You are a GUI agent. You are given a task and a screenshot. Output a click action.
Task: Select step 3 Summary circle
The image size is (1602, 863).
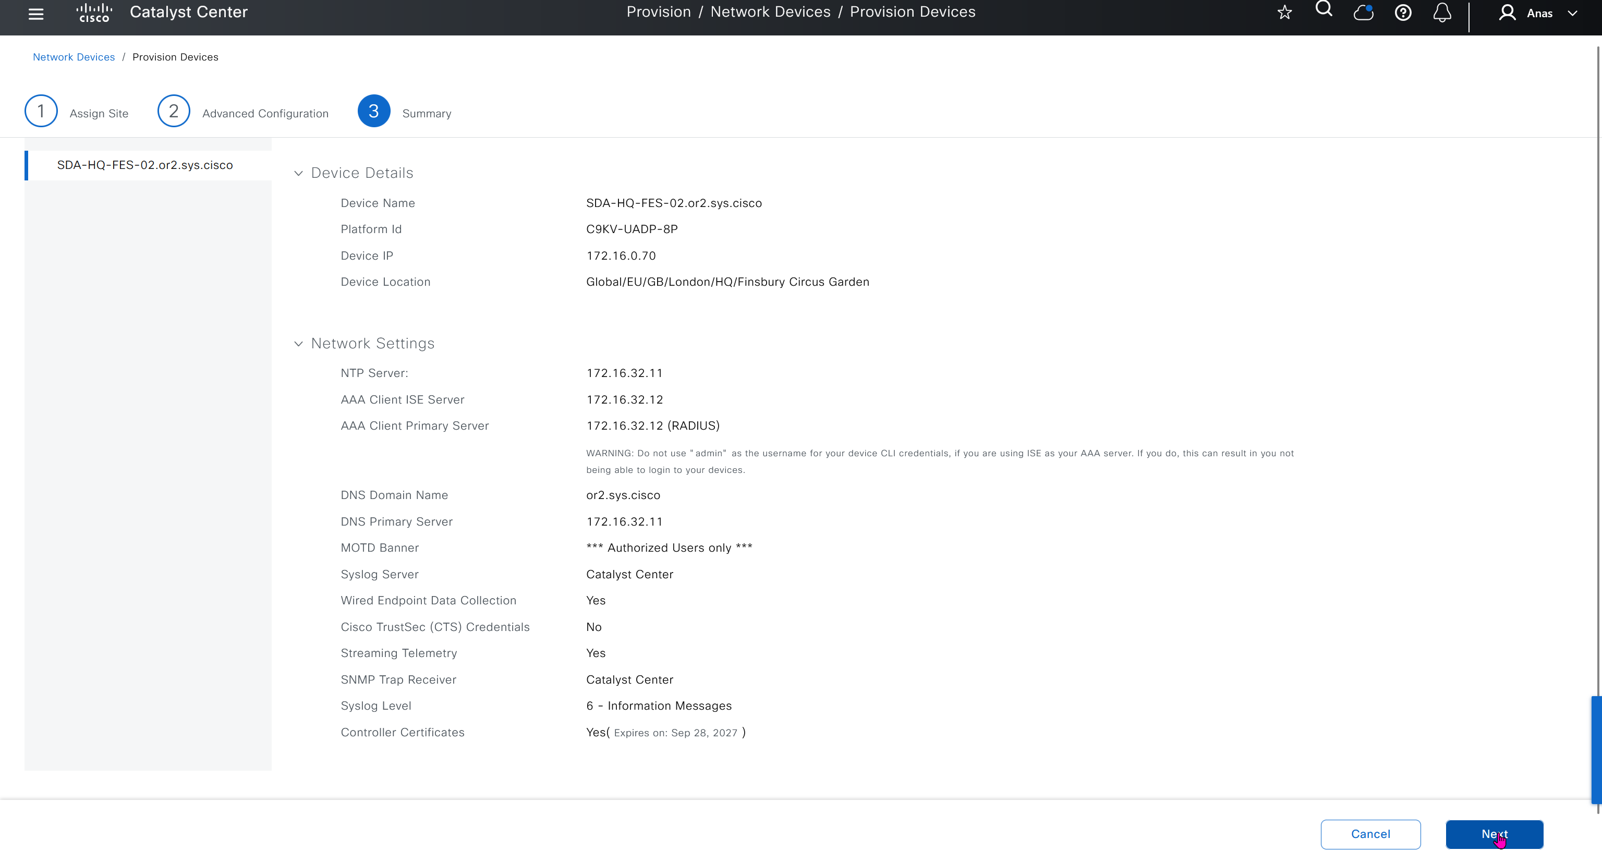pyautogui.click(x=374, y=111)
